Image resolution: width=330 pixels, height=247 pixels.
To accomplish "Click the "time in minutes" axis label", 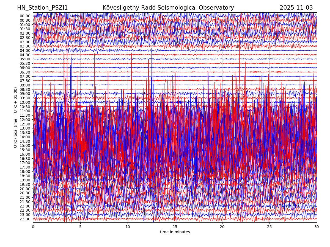I will [175, 232].
